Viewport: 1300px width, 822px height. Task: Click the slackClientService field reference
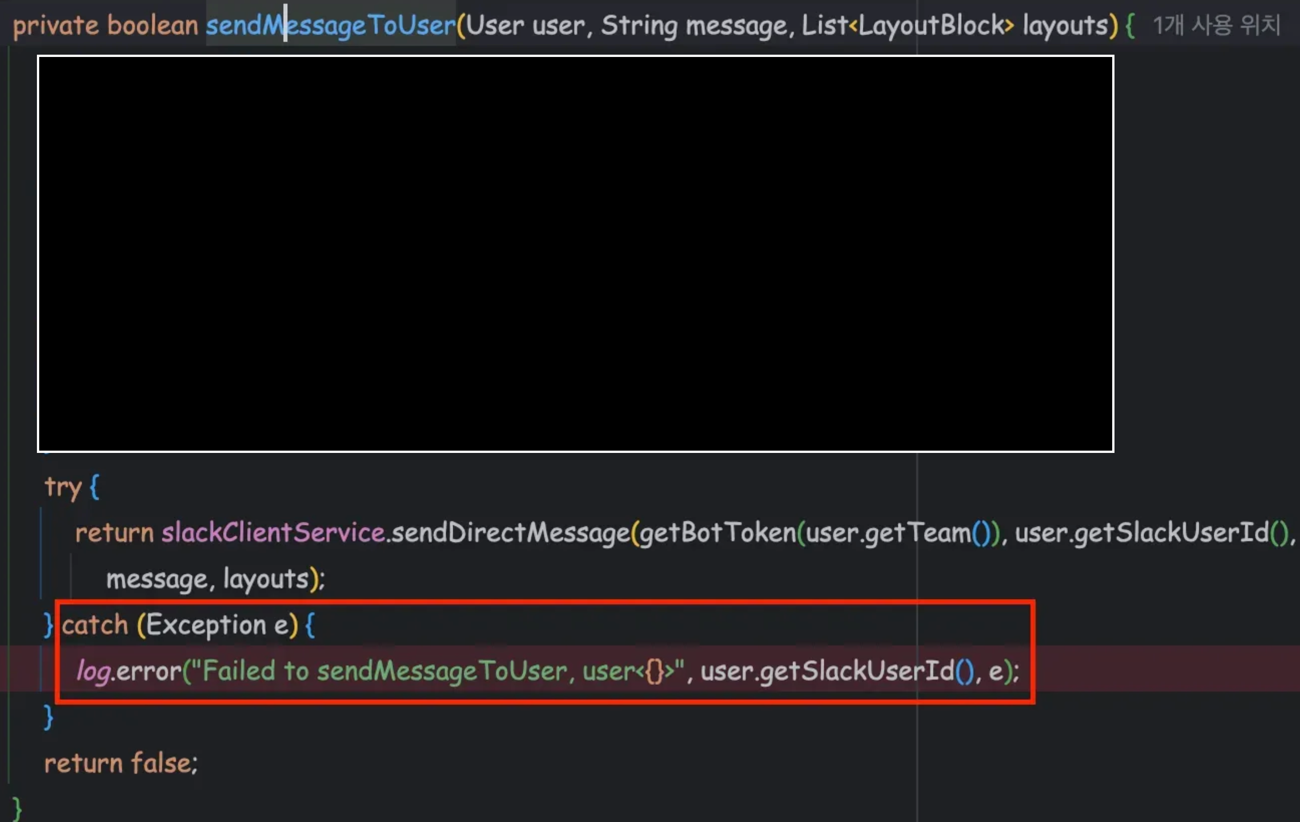click(x=273, y=532)
